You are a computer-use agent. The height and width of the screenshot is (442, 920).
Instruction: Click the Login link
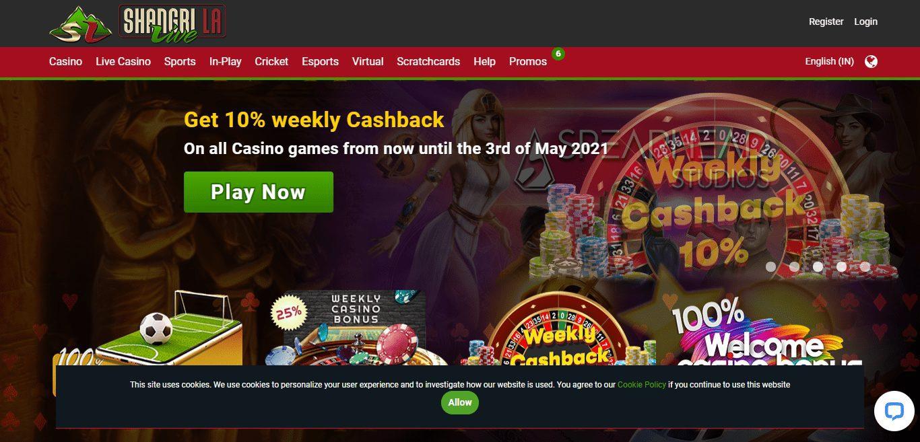point(865,22)
